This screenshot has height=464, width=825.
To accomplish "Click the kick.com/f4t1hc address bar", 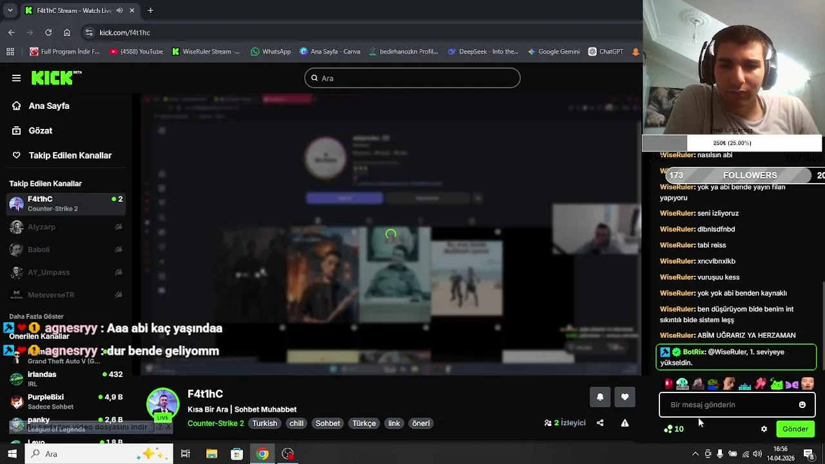I will pos(361,32).
